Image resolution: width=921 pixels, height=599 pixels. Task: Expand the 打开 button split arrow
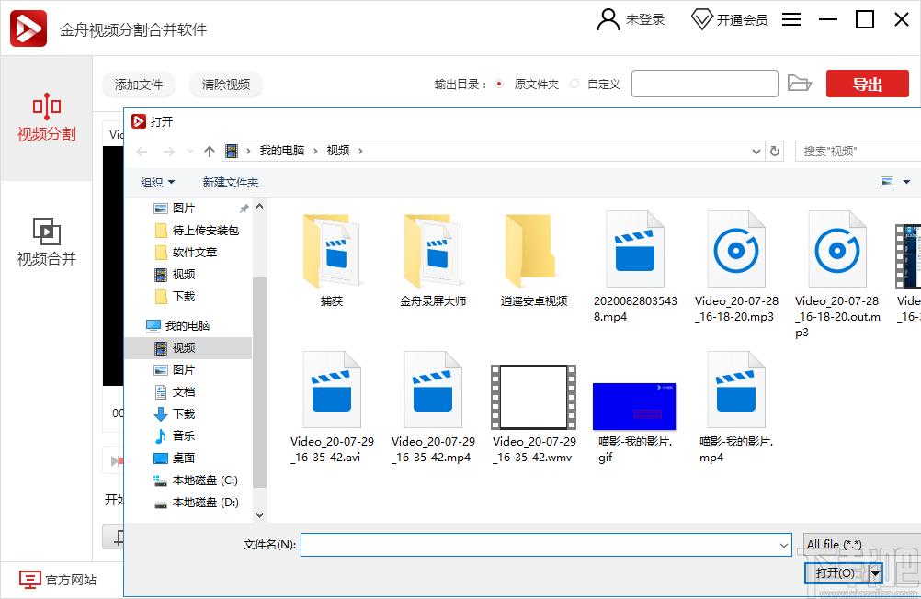[x=875, y=572]
